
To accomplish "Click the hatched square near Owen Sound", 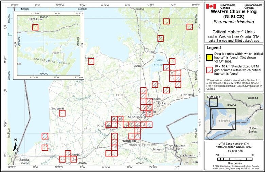I will coord(91,61).
